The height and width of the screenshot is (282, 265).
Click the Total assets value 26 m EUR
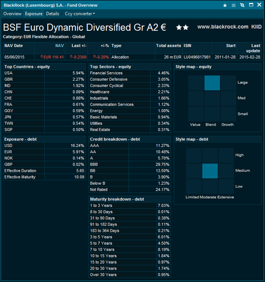(173, 57)
